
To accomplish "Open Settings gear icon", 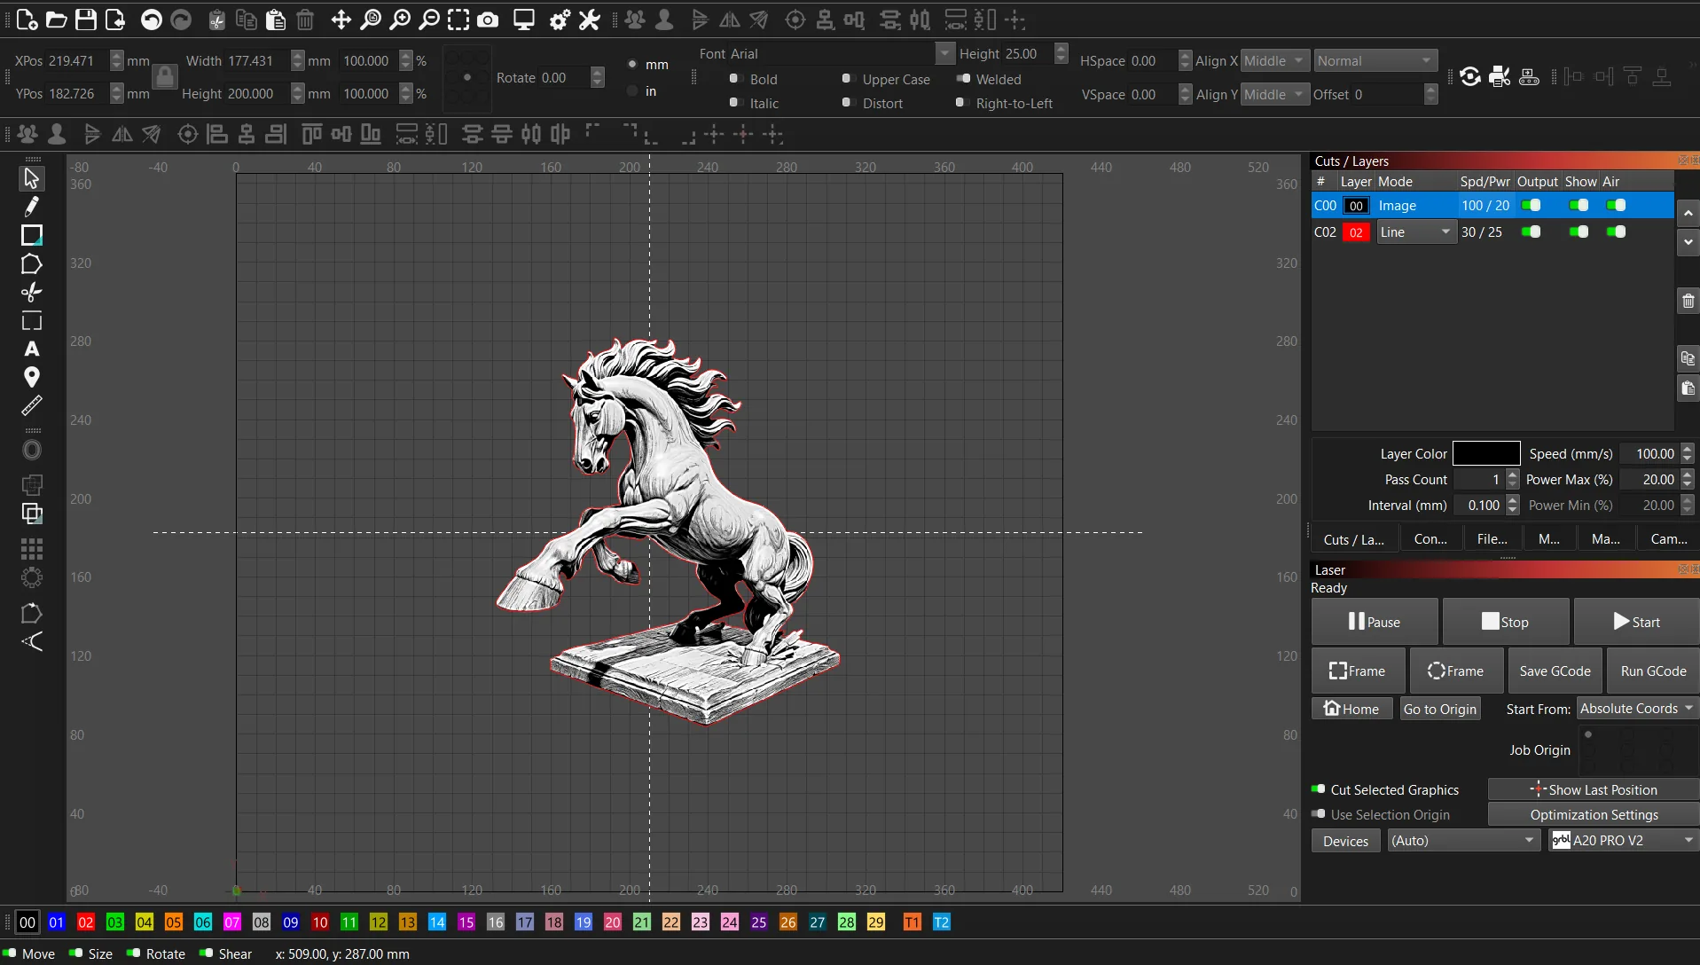I will point(560,20).
